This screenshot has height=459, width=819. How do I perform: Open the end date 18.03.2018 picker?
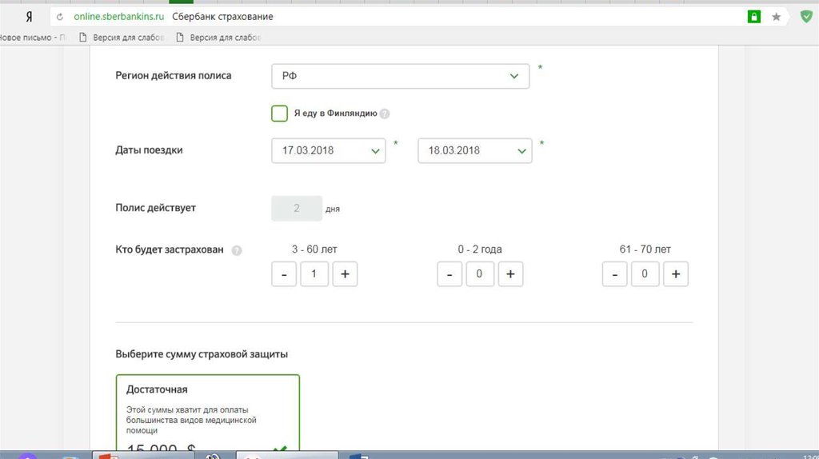click(x=475, y=150)
